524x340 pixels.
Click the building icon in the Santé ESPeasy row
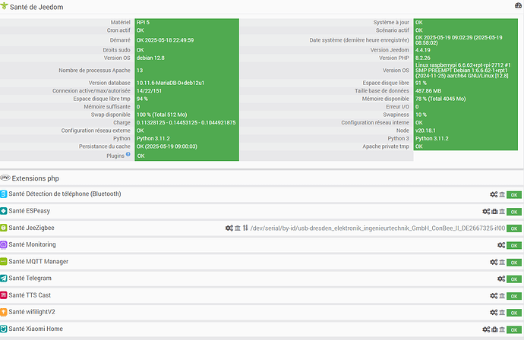coord(502,212)
